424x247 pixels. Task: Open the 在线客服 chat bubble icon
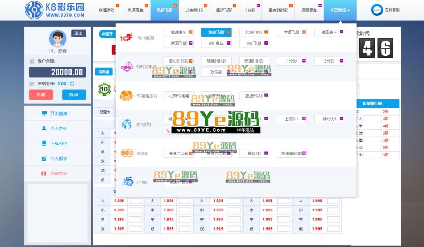(x=377, y=10)
